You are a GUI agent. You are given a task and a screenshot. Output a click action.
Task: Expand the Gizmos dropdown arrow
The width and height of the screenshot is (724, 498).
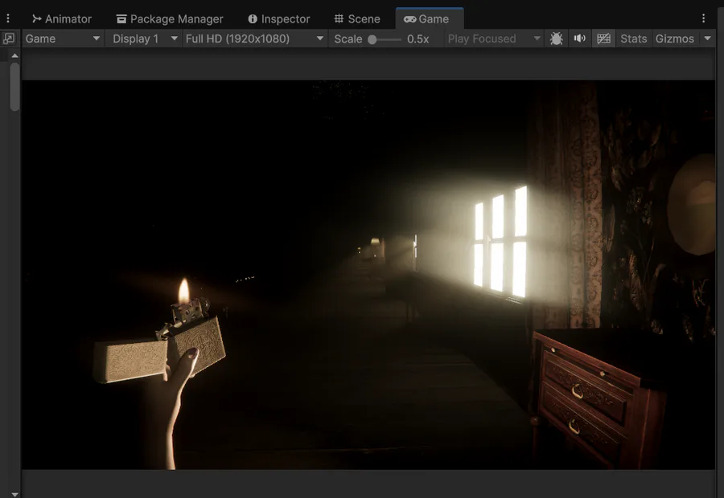pyautogui.click(x=708, y=39)
